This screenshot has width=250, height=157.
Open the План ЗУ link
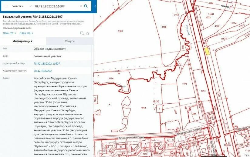(x=9, y=33)
